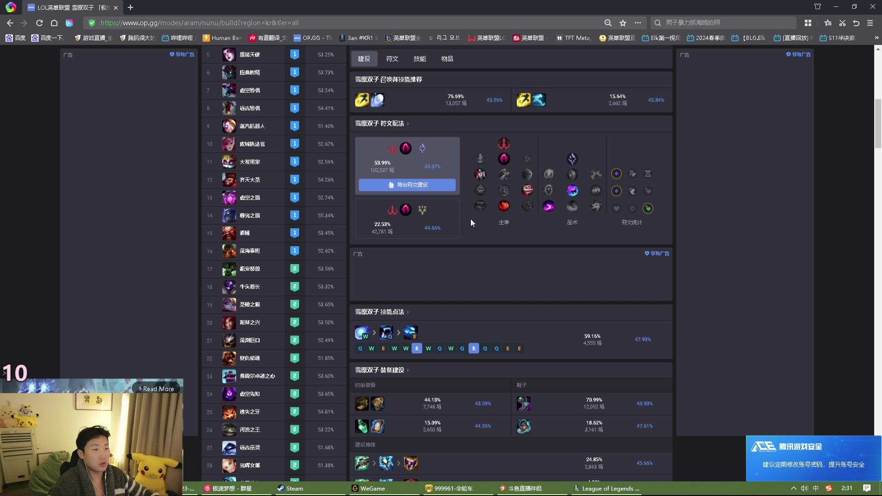Click green heart stat shard rune
The width and height of the screenshot is (882, 496).
(x=648, y=209)
